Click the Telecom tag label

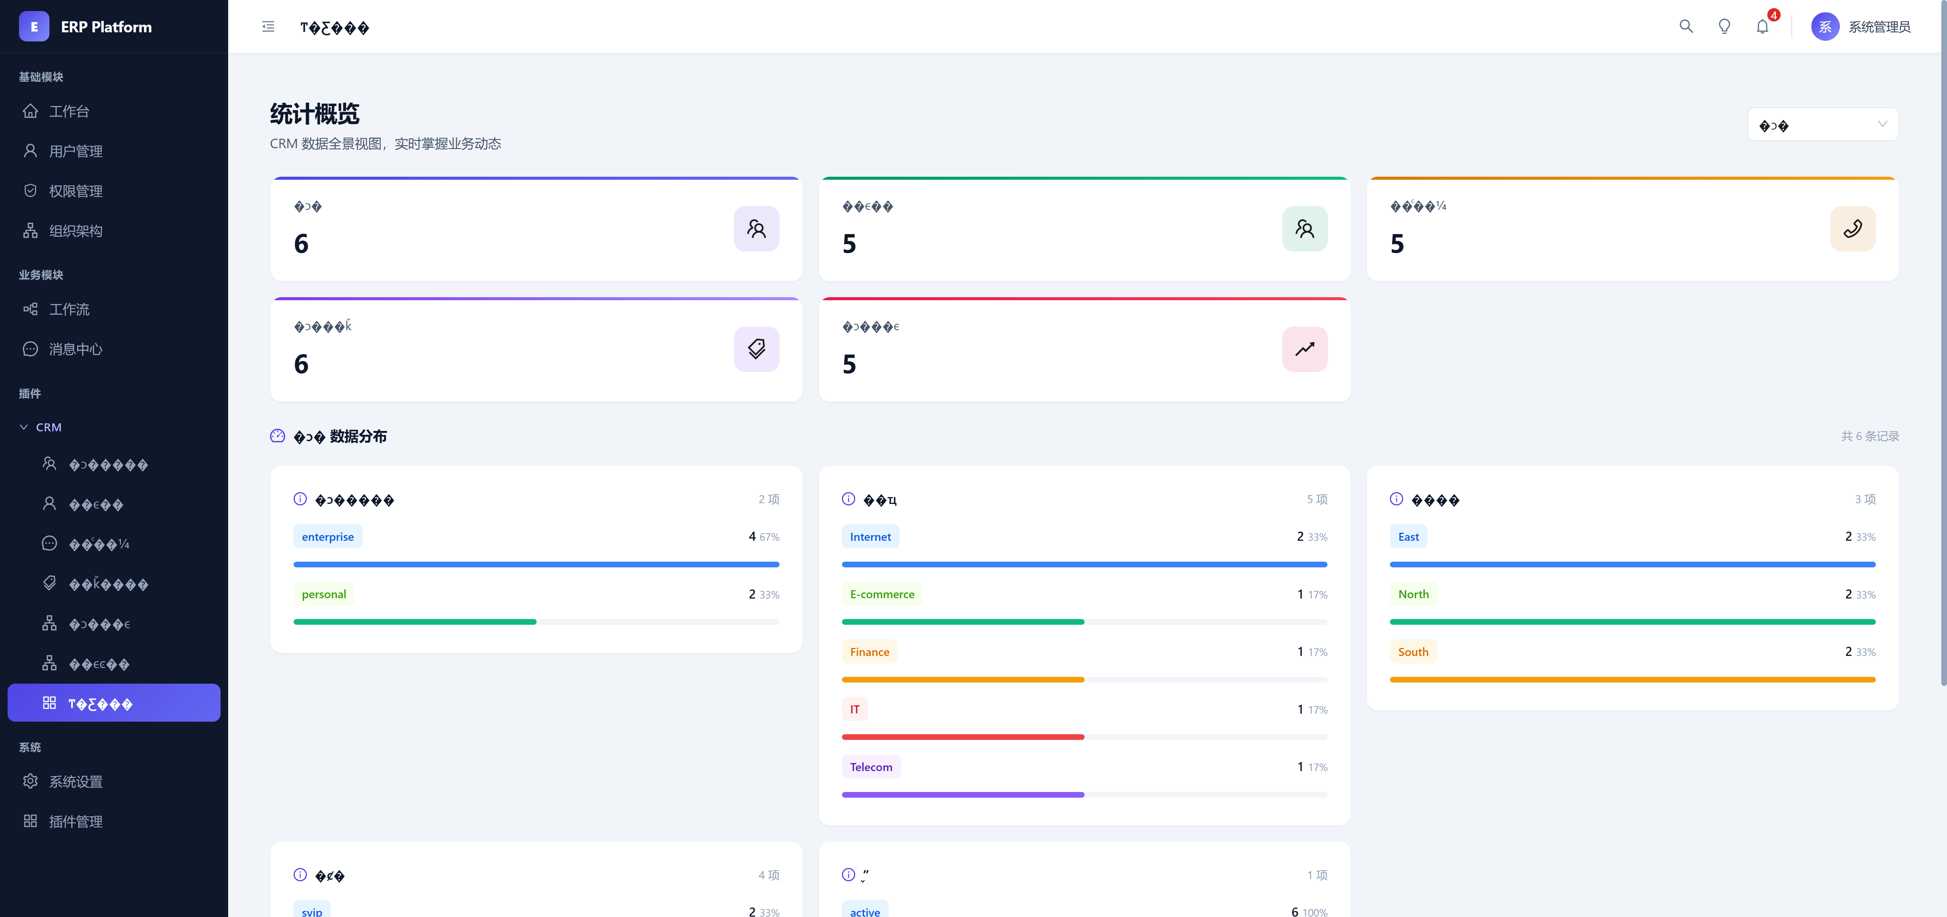click(871, 767)
